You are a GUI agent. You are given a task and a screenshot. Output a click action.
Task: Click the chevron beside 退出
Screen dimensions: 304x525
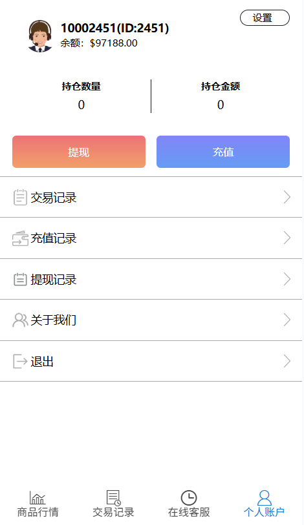pyautogui.click(x=287, y=361)
